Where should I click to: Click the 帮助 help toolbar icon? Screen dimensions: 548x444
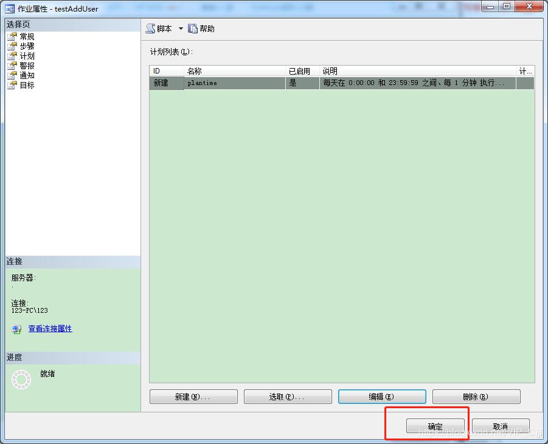[193, 29]
